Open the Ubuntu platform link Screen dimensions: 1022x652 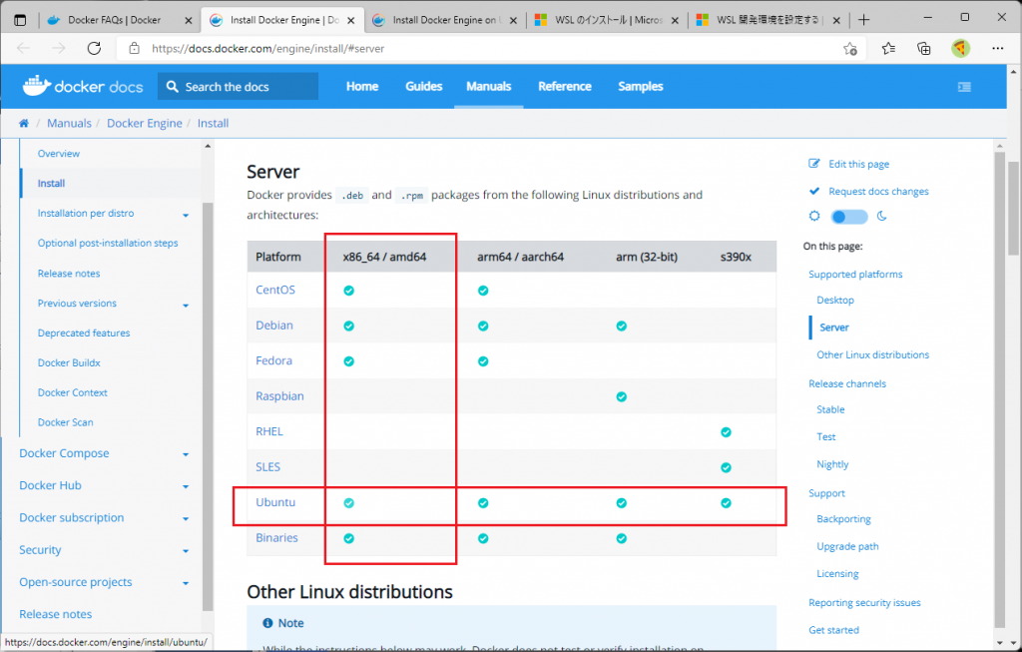[x=275, y=502]
